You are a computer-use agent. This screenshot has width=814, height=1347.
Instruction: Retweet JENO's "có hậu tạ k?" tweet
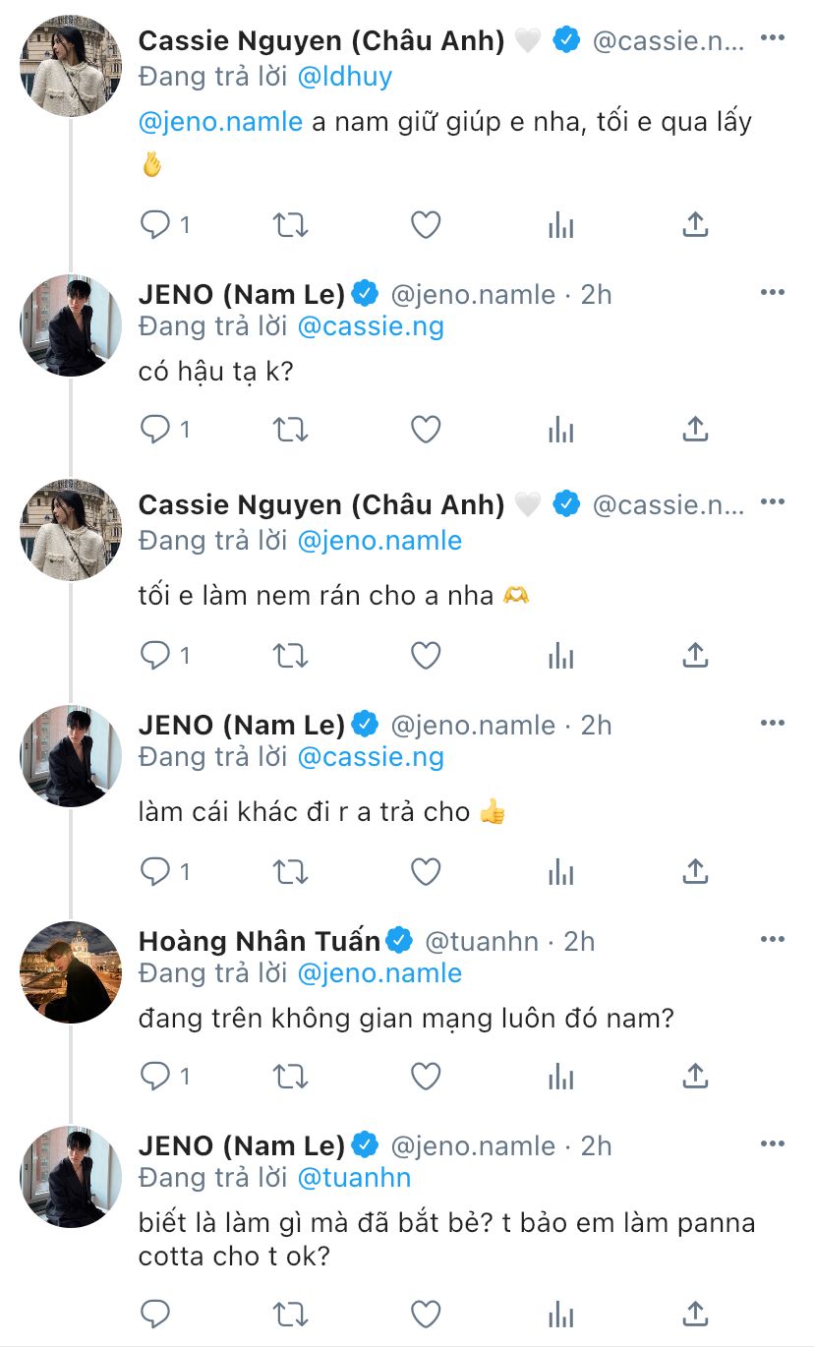click(291, 430)
